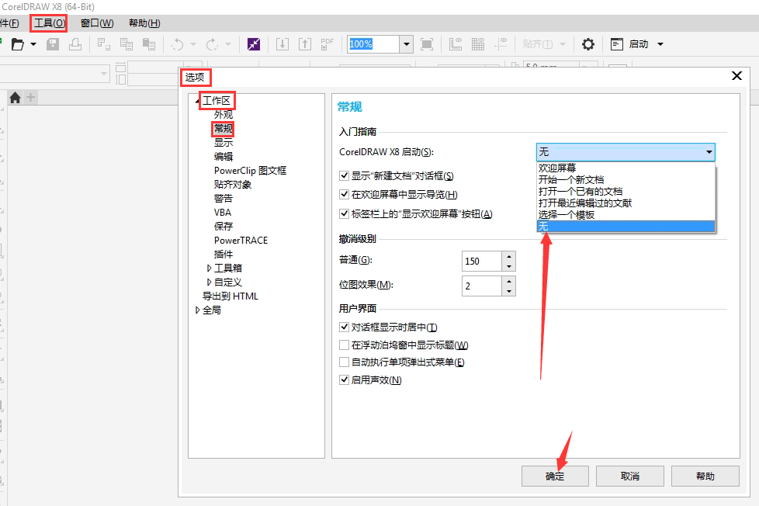Click the full-screen preview icon
759x506 pixels.
click(427, 44)
